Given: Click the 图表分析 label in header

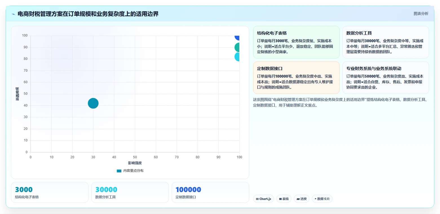Looking at the screenshot, I should (x=421, y=14).
